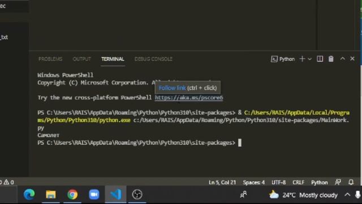Screen dimensions: 362x204
Task: Change indentation via Spaces: 4
Action: (254, 182)
